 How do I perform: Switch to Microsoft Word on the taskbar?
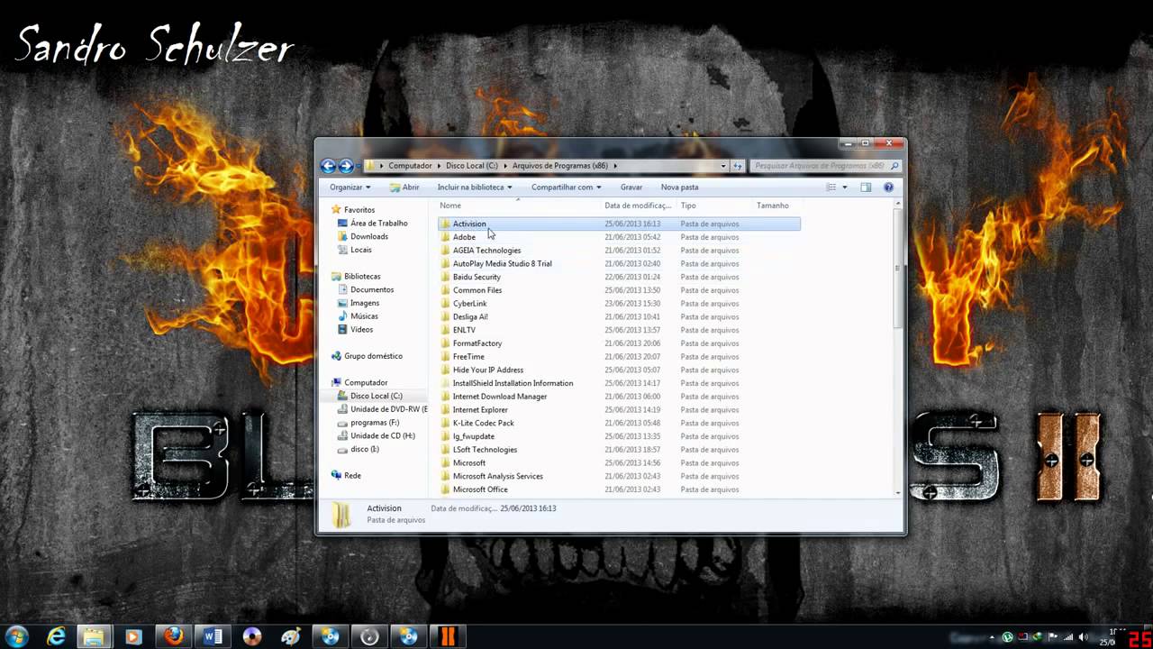tap(213, 636)
